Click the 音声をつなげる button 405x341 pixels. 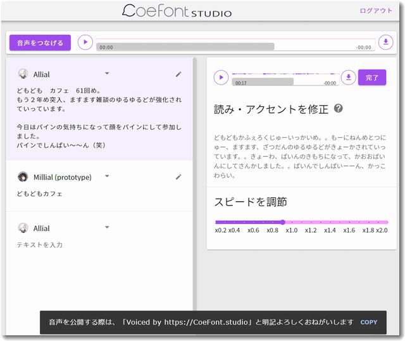pyautogui.click(x=40, y=42)
